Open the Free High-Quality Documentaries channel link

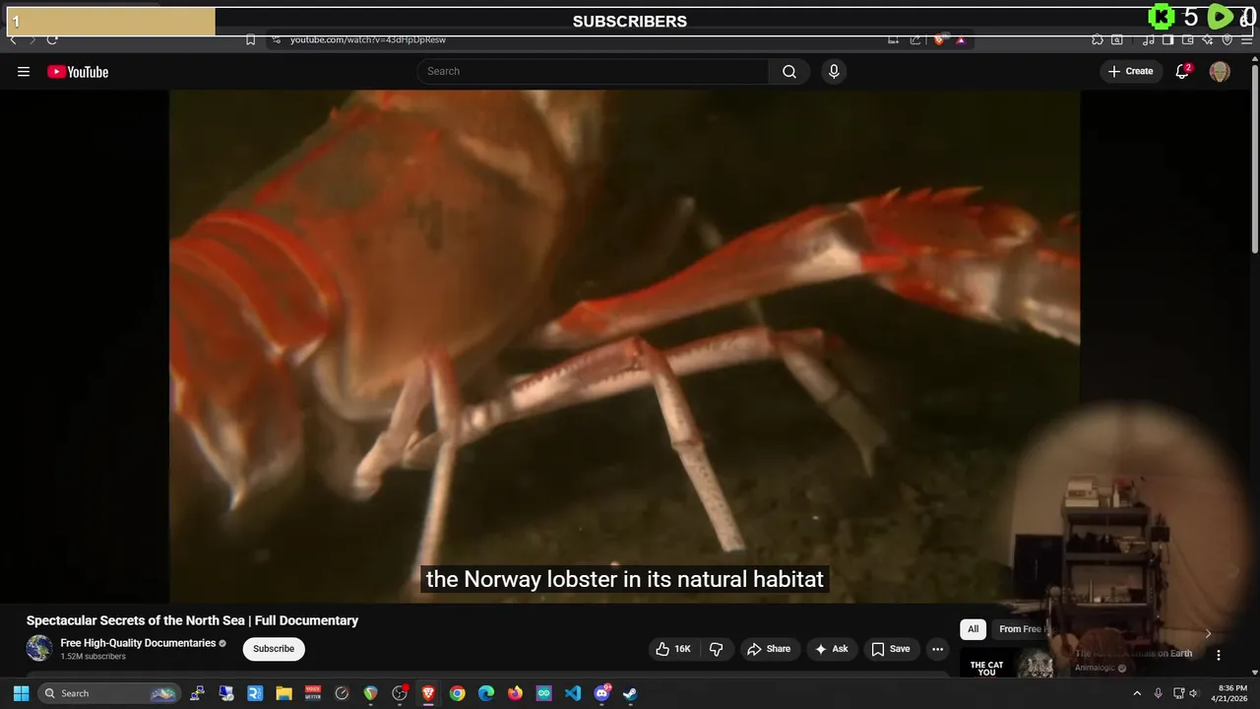coord(138,643)
